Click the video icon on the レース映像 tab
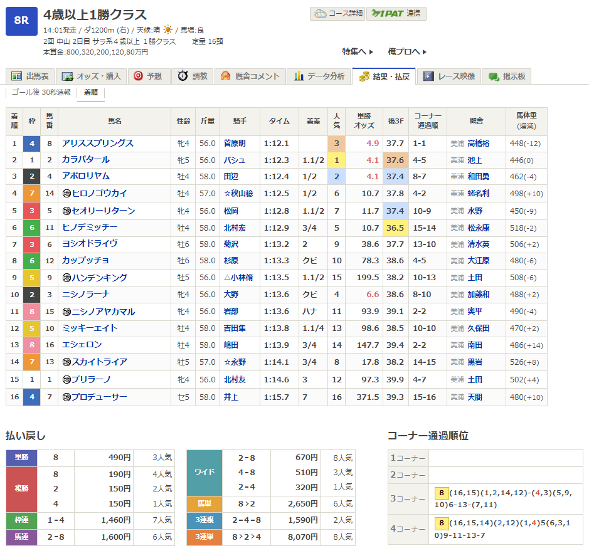 (x=428, y=76)
